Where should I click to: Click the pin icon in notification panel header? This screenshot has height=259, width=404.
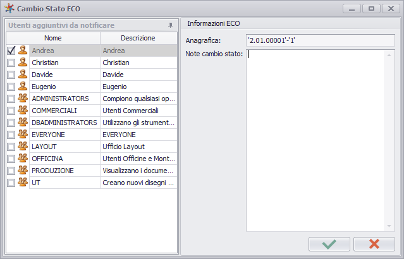[170, 25]
